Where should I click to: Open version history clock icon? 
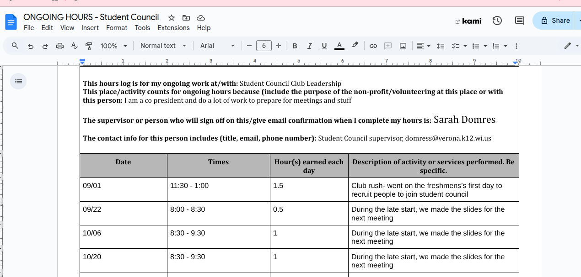[497, 21]
